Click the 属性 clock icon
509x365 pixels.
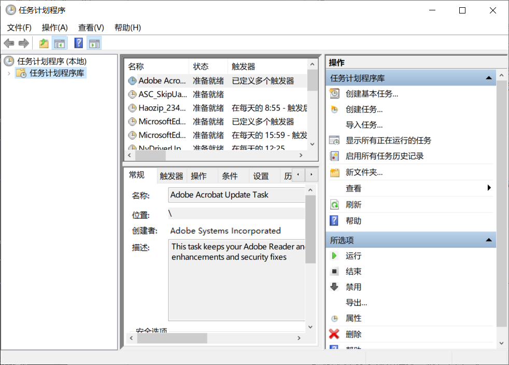[334, 318]
